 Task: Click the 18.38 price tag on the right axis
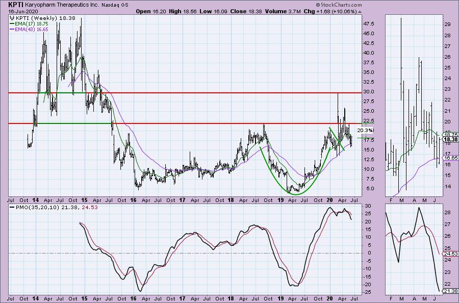pos(451,139)
